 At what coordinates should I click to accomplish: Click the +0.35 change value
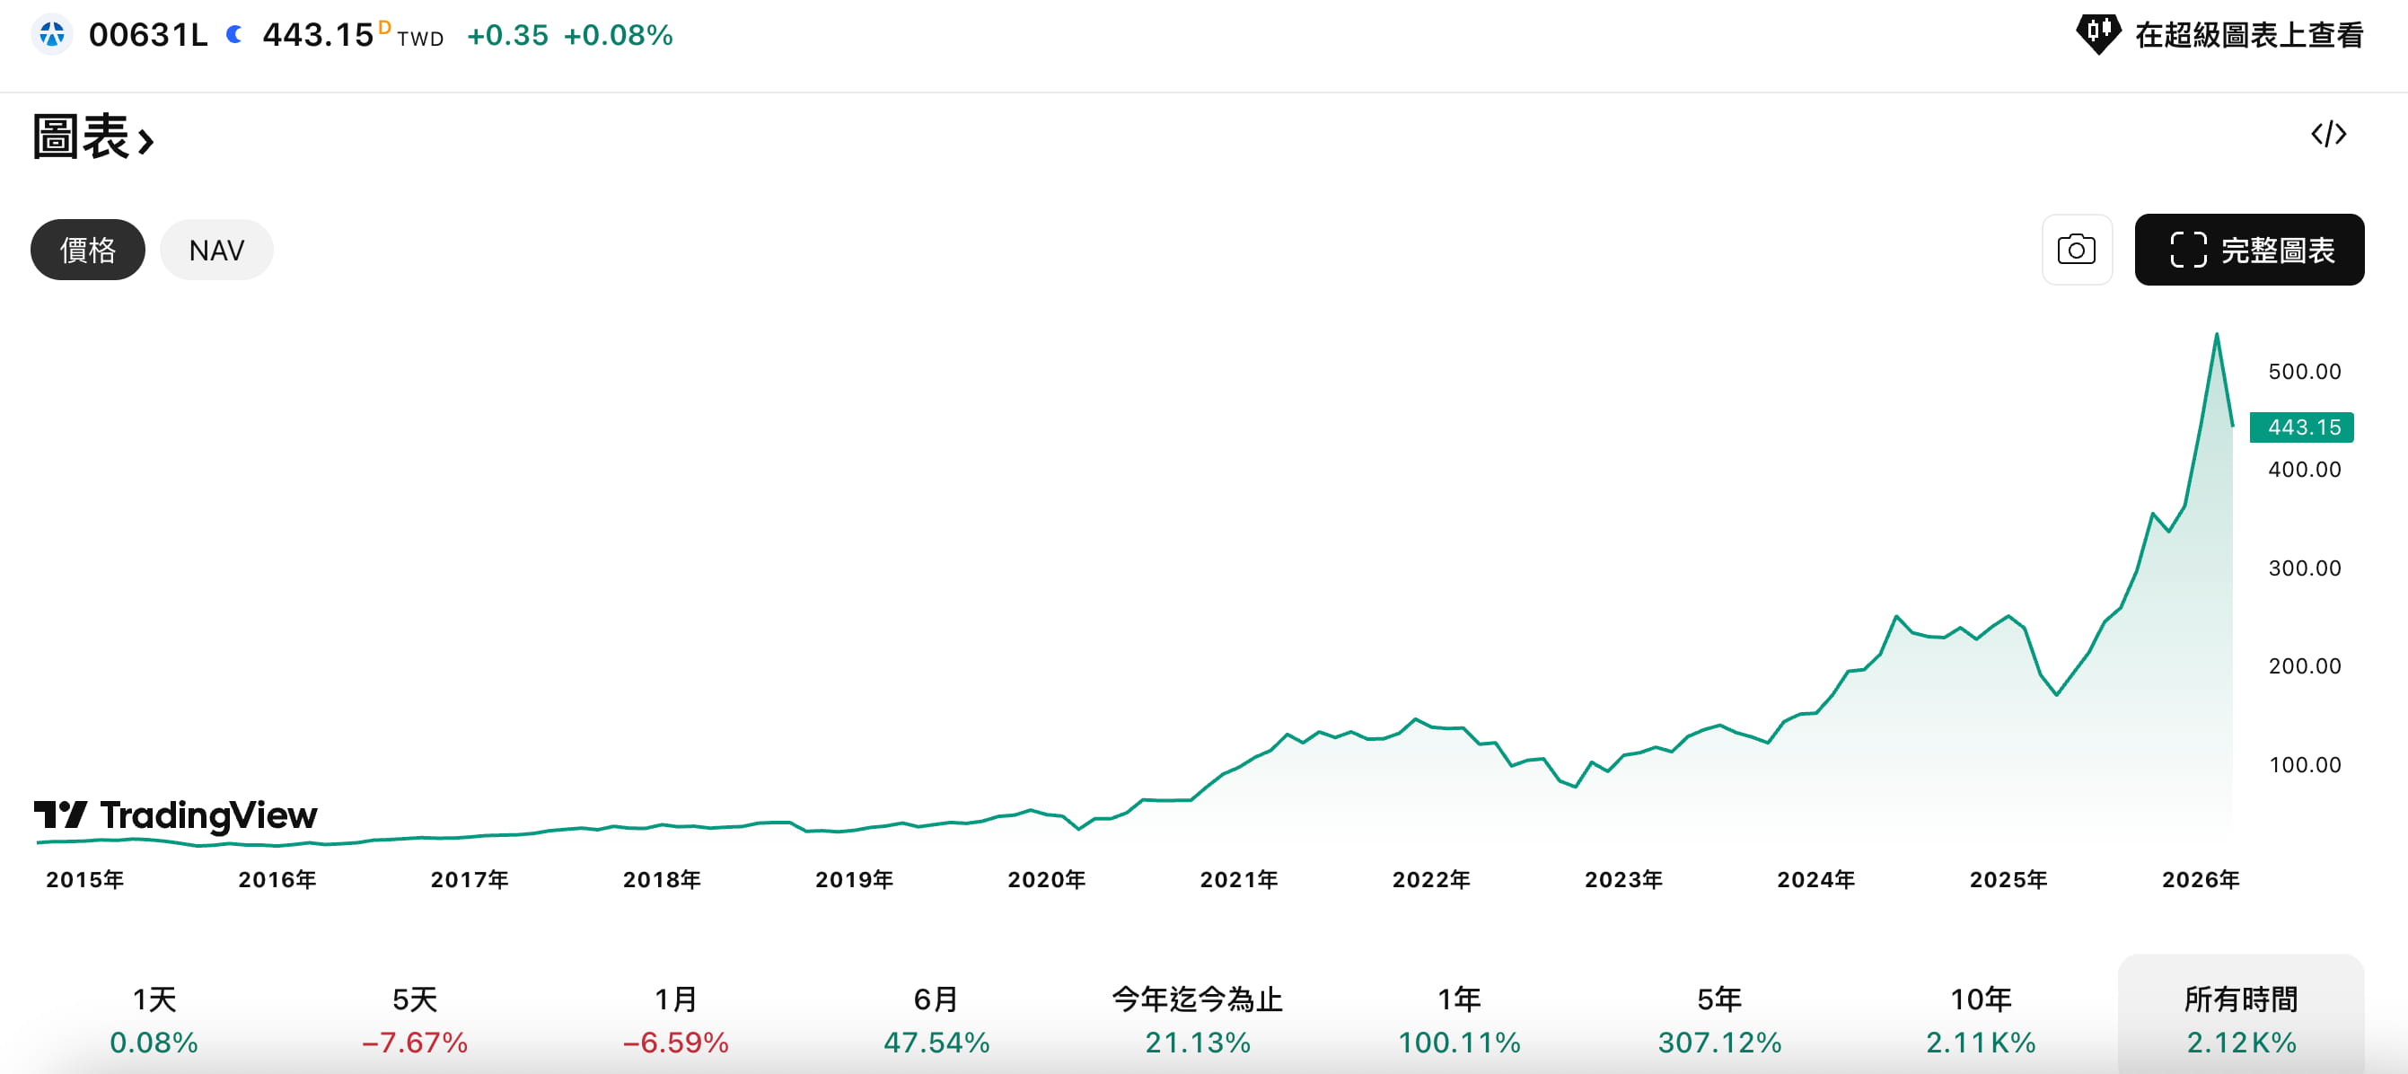click(507, 36)
